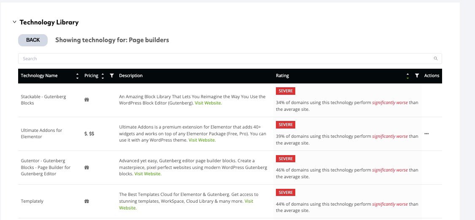
Task: Click the Search input field
Action: pyautogui.click(x=230, y=59)
